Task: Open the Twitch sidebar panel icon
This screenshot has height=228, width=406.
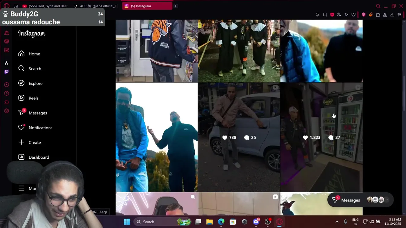Action: pyautogui.click(x=7, y=72)
